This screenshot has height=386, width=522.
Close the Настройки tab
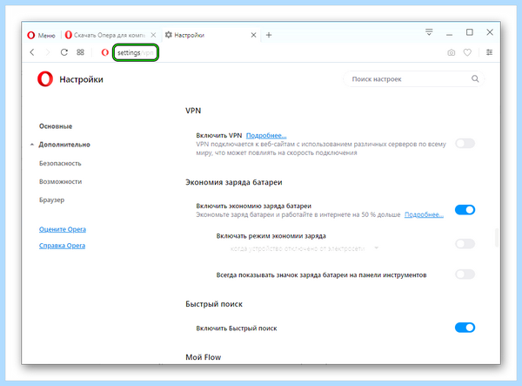253,35
